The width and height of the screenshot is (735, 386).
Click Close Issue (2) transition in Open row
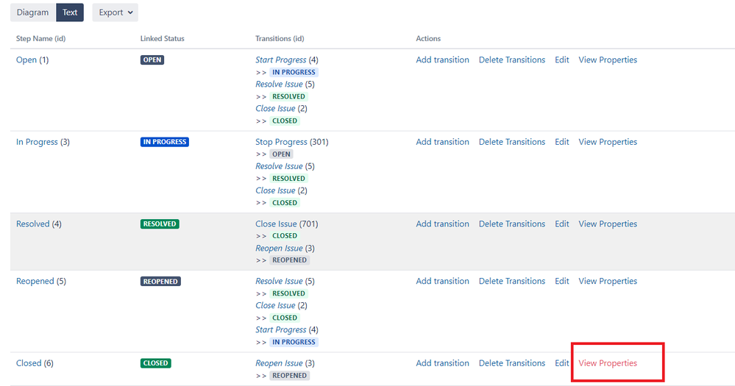pyautogui.click(x=275, y=109)
